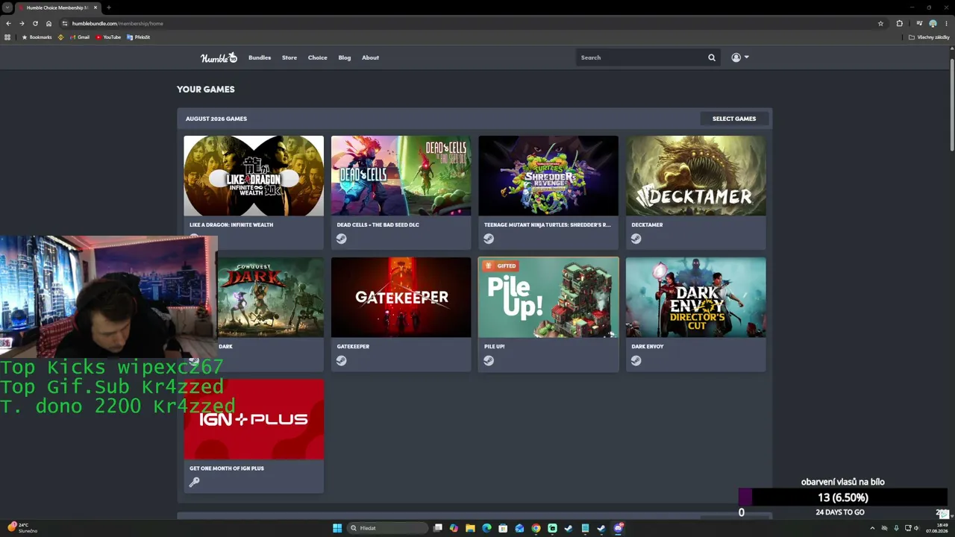Open the Dark Envoy Director's Cut thumbnail

point(696,298)
